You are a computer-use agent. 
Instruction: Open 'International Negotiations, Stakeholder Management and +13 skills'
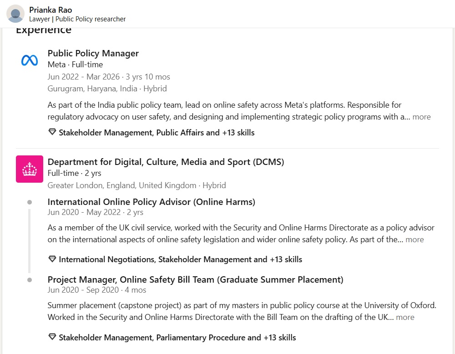180,259
